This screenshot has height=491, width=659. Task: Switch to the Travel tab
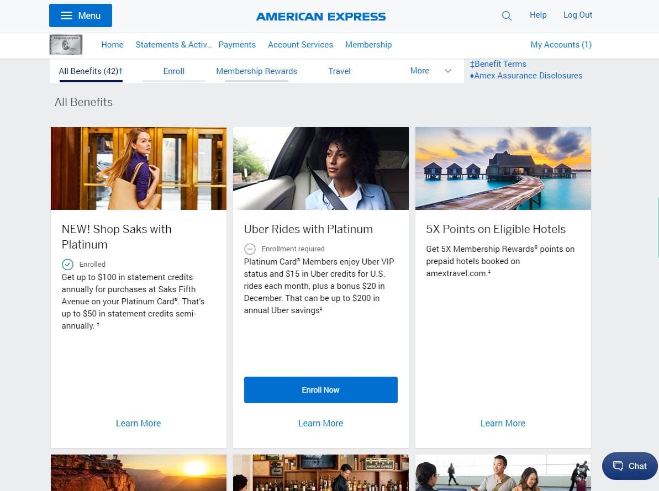[x=339, y=71]
